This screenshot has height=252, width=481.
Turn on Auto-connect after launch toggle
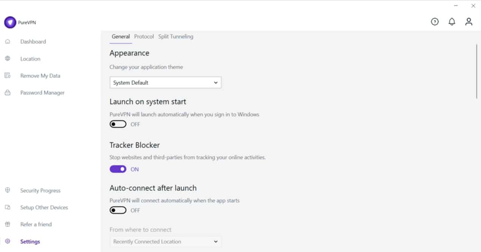pyautogui.click(x=118, y=210)
